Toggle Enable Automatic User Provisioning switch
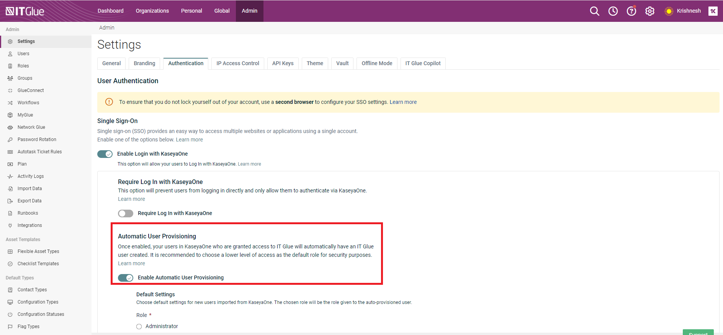The height and width of the screenshot is (335, 723). (126, 278)
